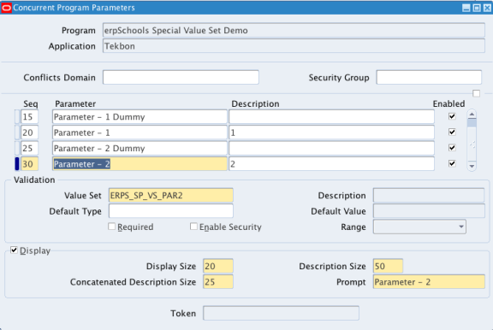Screen dimensions: 493x330
Task: Uncheck the Display checkbox
Action: click(x=14, y=250)
